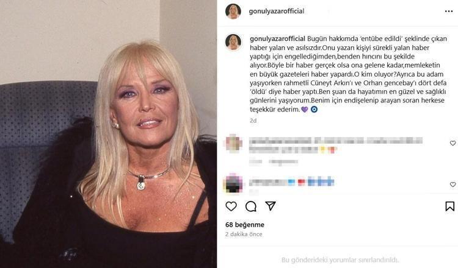Click the nazar eye emoji in the caption
This screenshot has height=268, width=458.
click(314, 110)
